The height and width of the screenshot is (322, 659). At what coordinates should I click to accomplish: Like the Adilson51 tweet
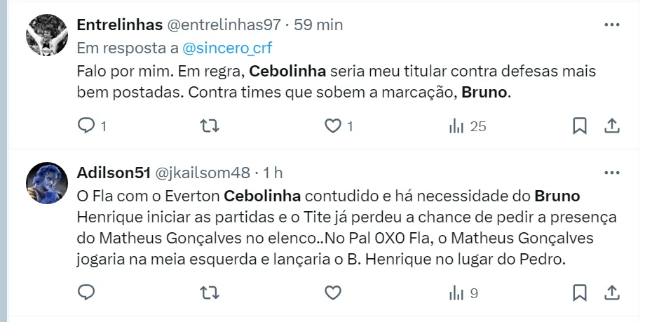pyautogui.click(x=332, y=293)
